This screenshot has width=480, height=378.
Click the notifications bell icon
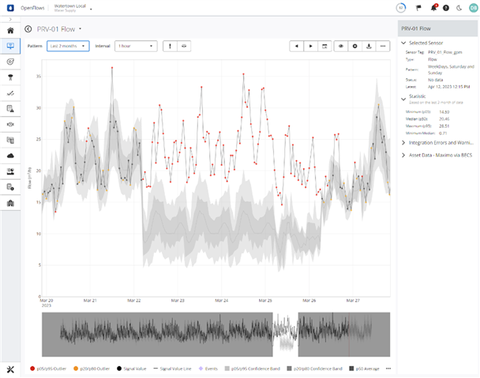coord(433,8)
